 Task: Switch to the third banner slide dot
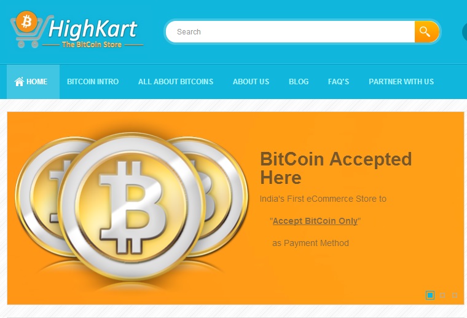[455, 295]
